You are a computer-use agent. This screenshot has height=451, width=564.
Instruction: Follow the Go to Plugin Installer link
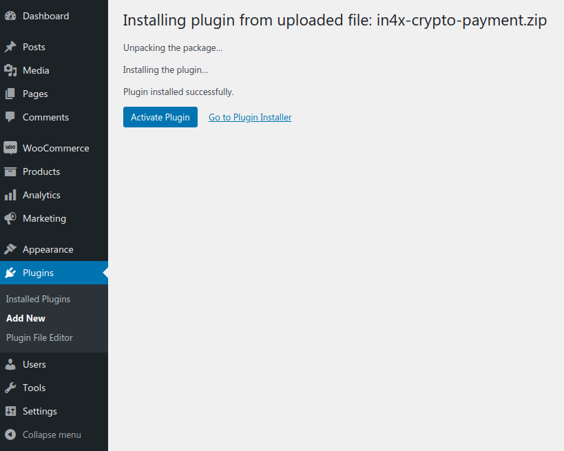[250, 117]
